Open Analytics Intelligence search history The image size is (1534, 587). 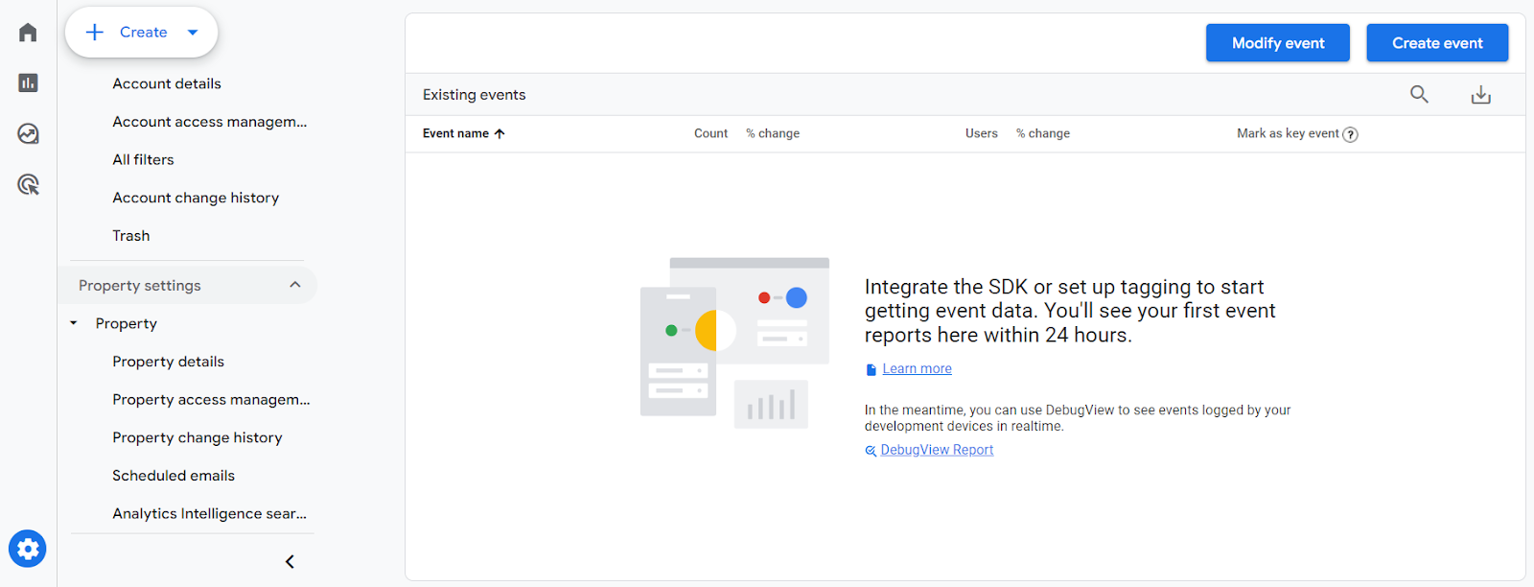210,514
